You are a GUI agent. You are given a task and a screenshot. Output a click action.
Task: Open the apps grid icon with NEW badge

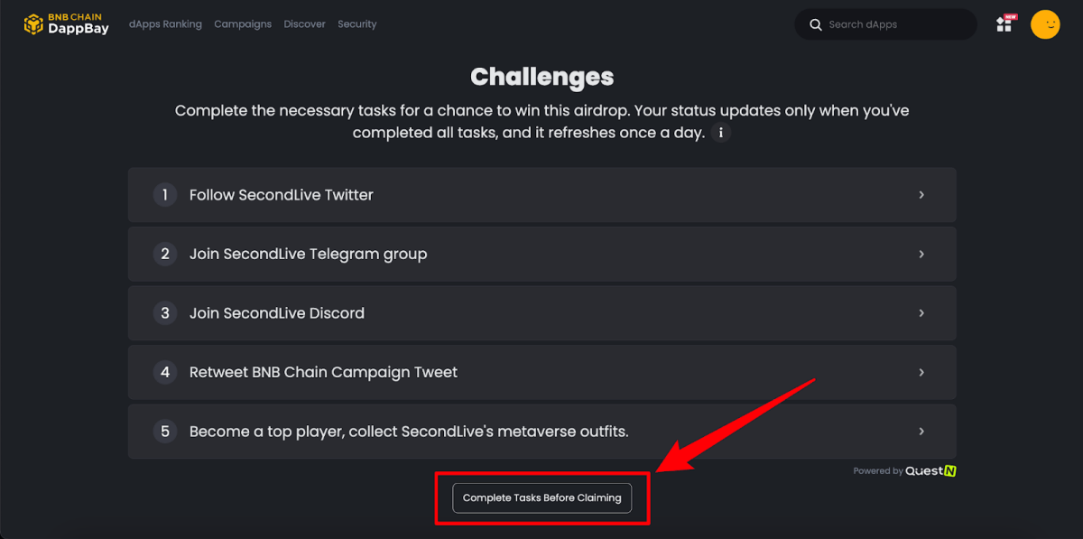pos(1005,23)
